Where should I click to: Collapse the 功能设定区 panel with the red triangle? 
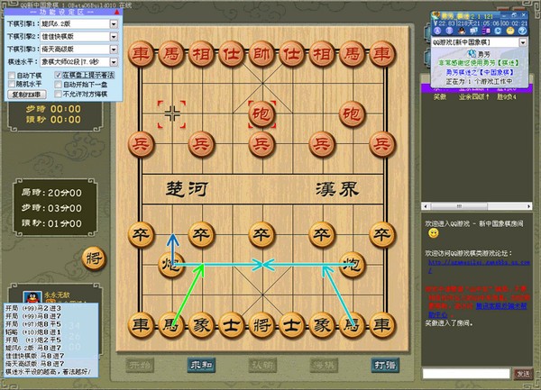pyautogui.click(x=116, y=12)
